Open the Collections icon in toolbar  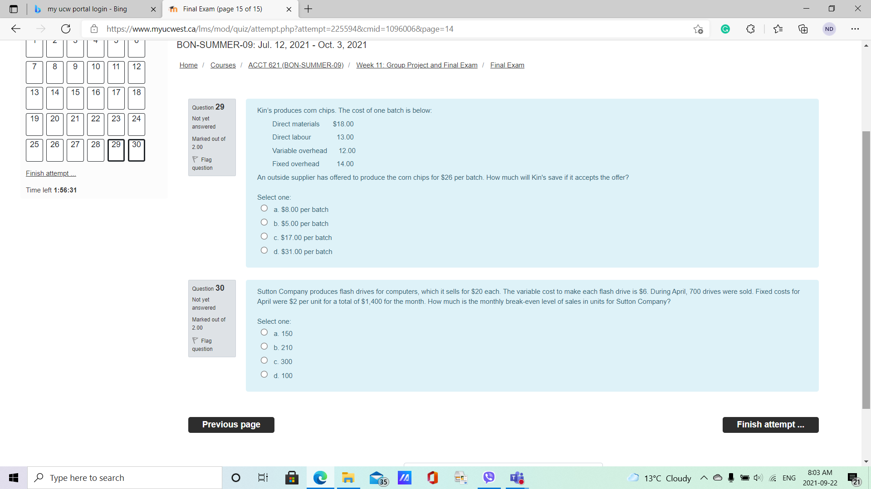(803, 29)
